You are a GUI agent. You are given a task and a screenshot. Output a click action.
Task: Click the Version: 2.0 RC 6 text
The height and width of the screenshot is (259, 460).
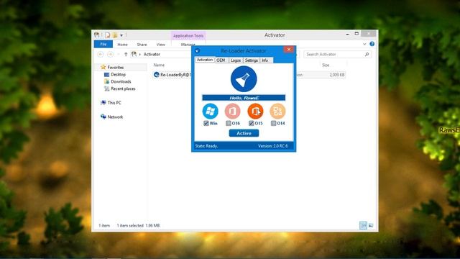point(273,145)
